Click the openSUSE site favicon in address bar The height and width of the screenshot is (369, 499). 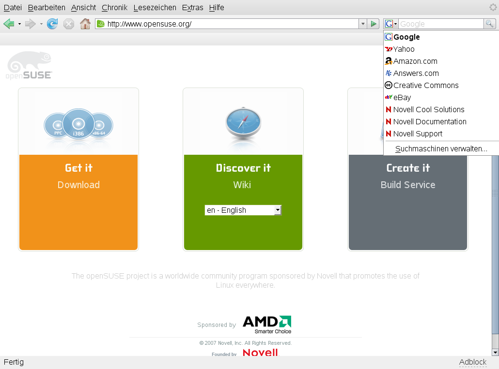[101, 24]
